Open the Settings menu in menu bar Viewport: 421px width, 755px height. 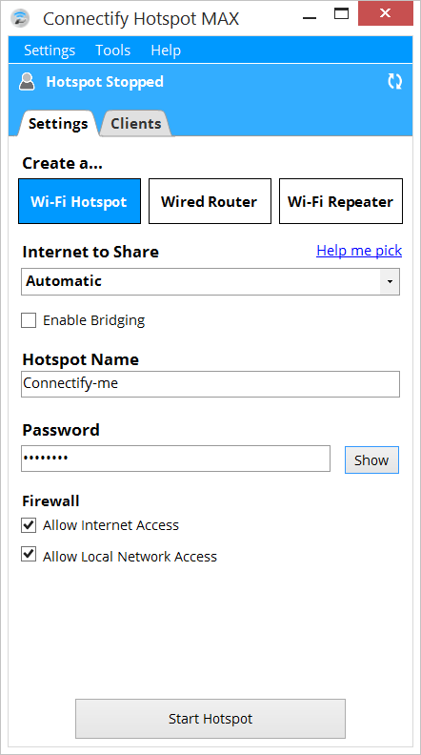(50, 51)
